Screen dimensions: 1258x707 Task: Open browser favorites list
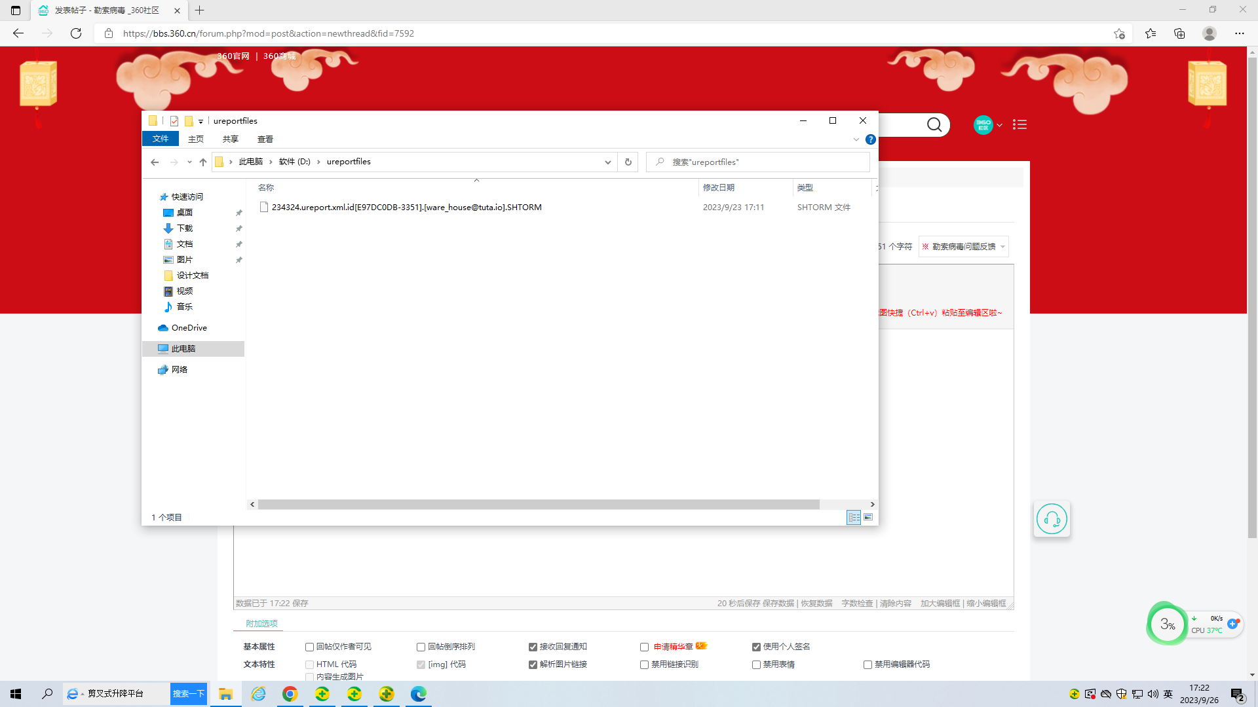[x=1151, y=33]
